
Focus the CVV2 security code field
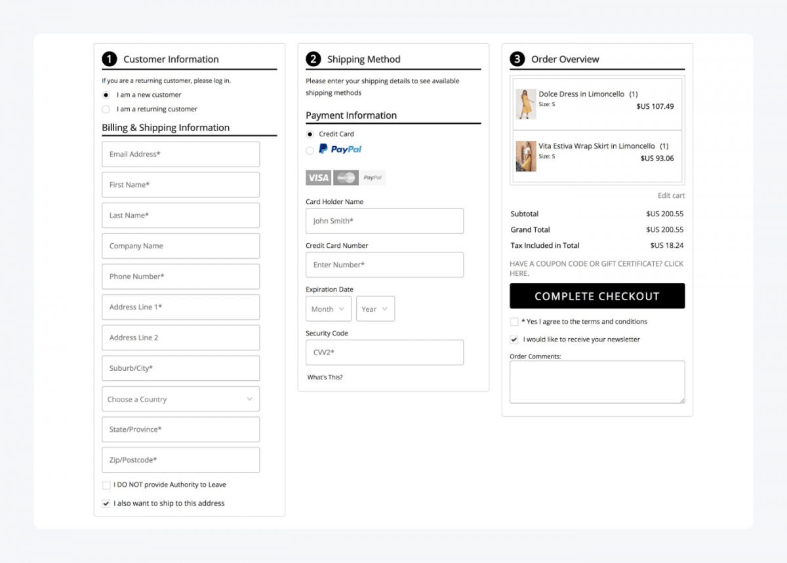coord(385,353)
